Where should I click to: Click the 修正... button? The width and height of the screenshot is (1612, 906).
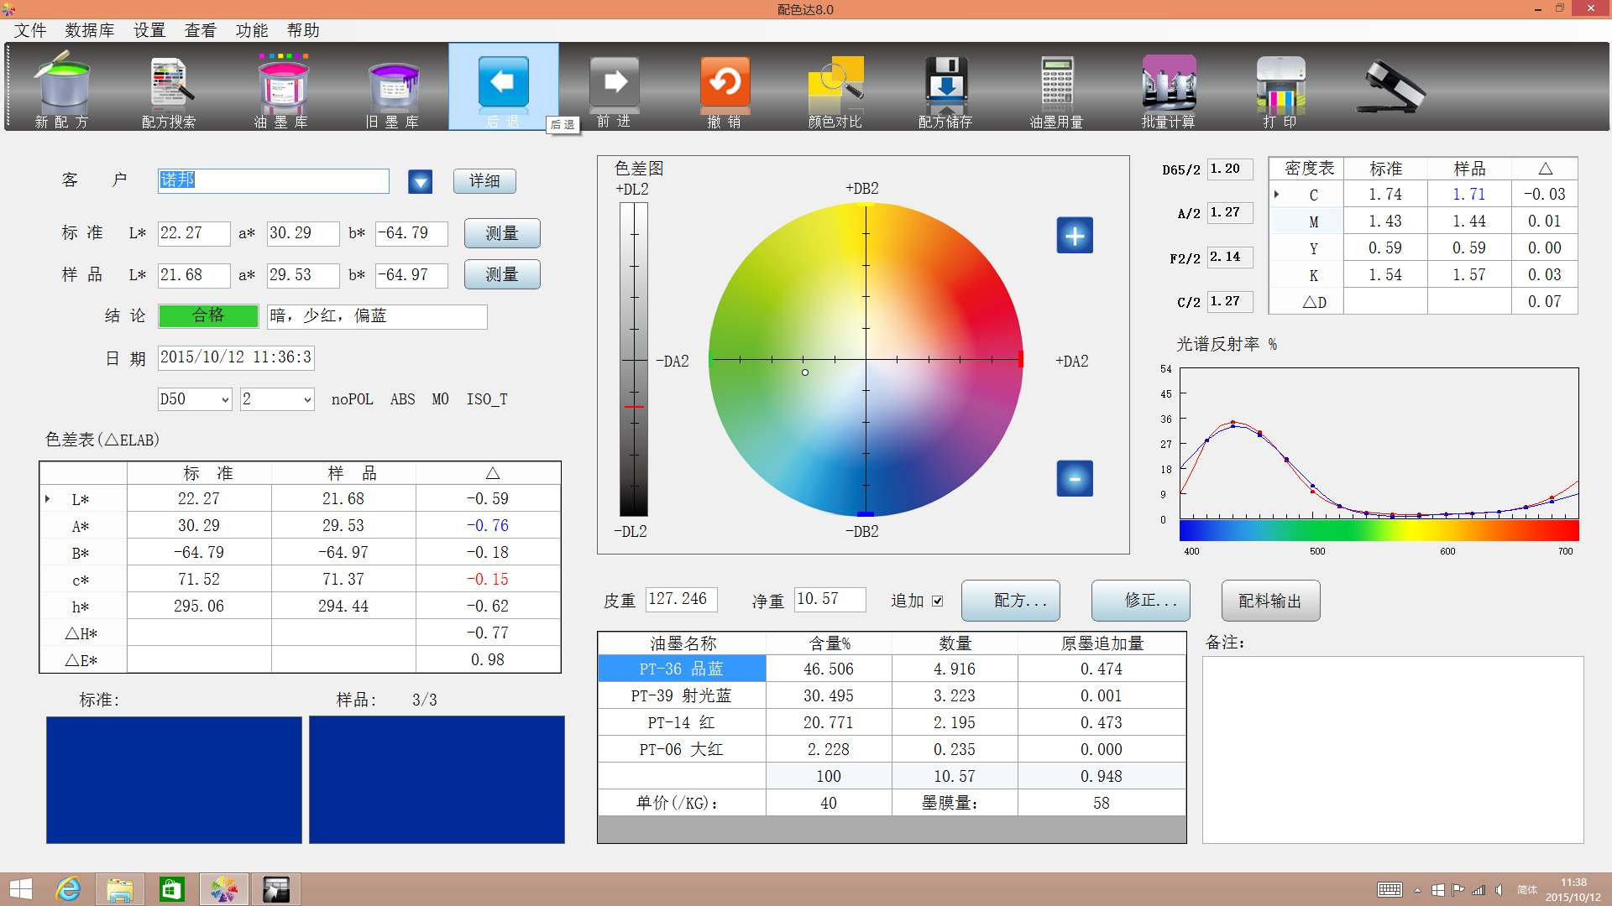click(1141, 601)
